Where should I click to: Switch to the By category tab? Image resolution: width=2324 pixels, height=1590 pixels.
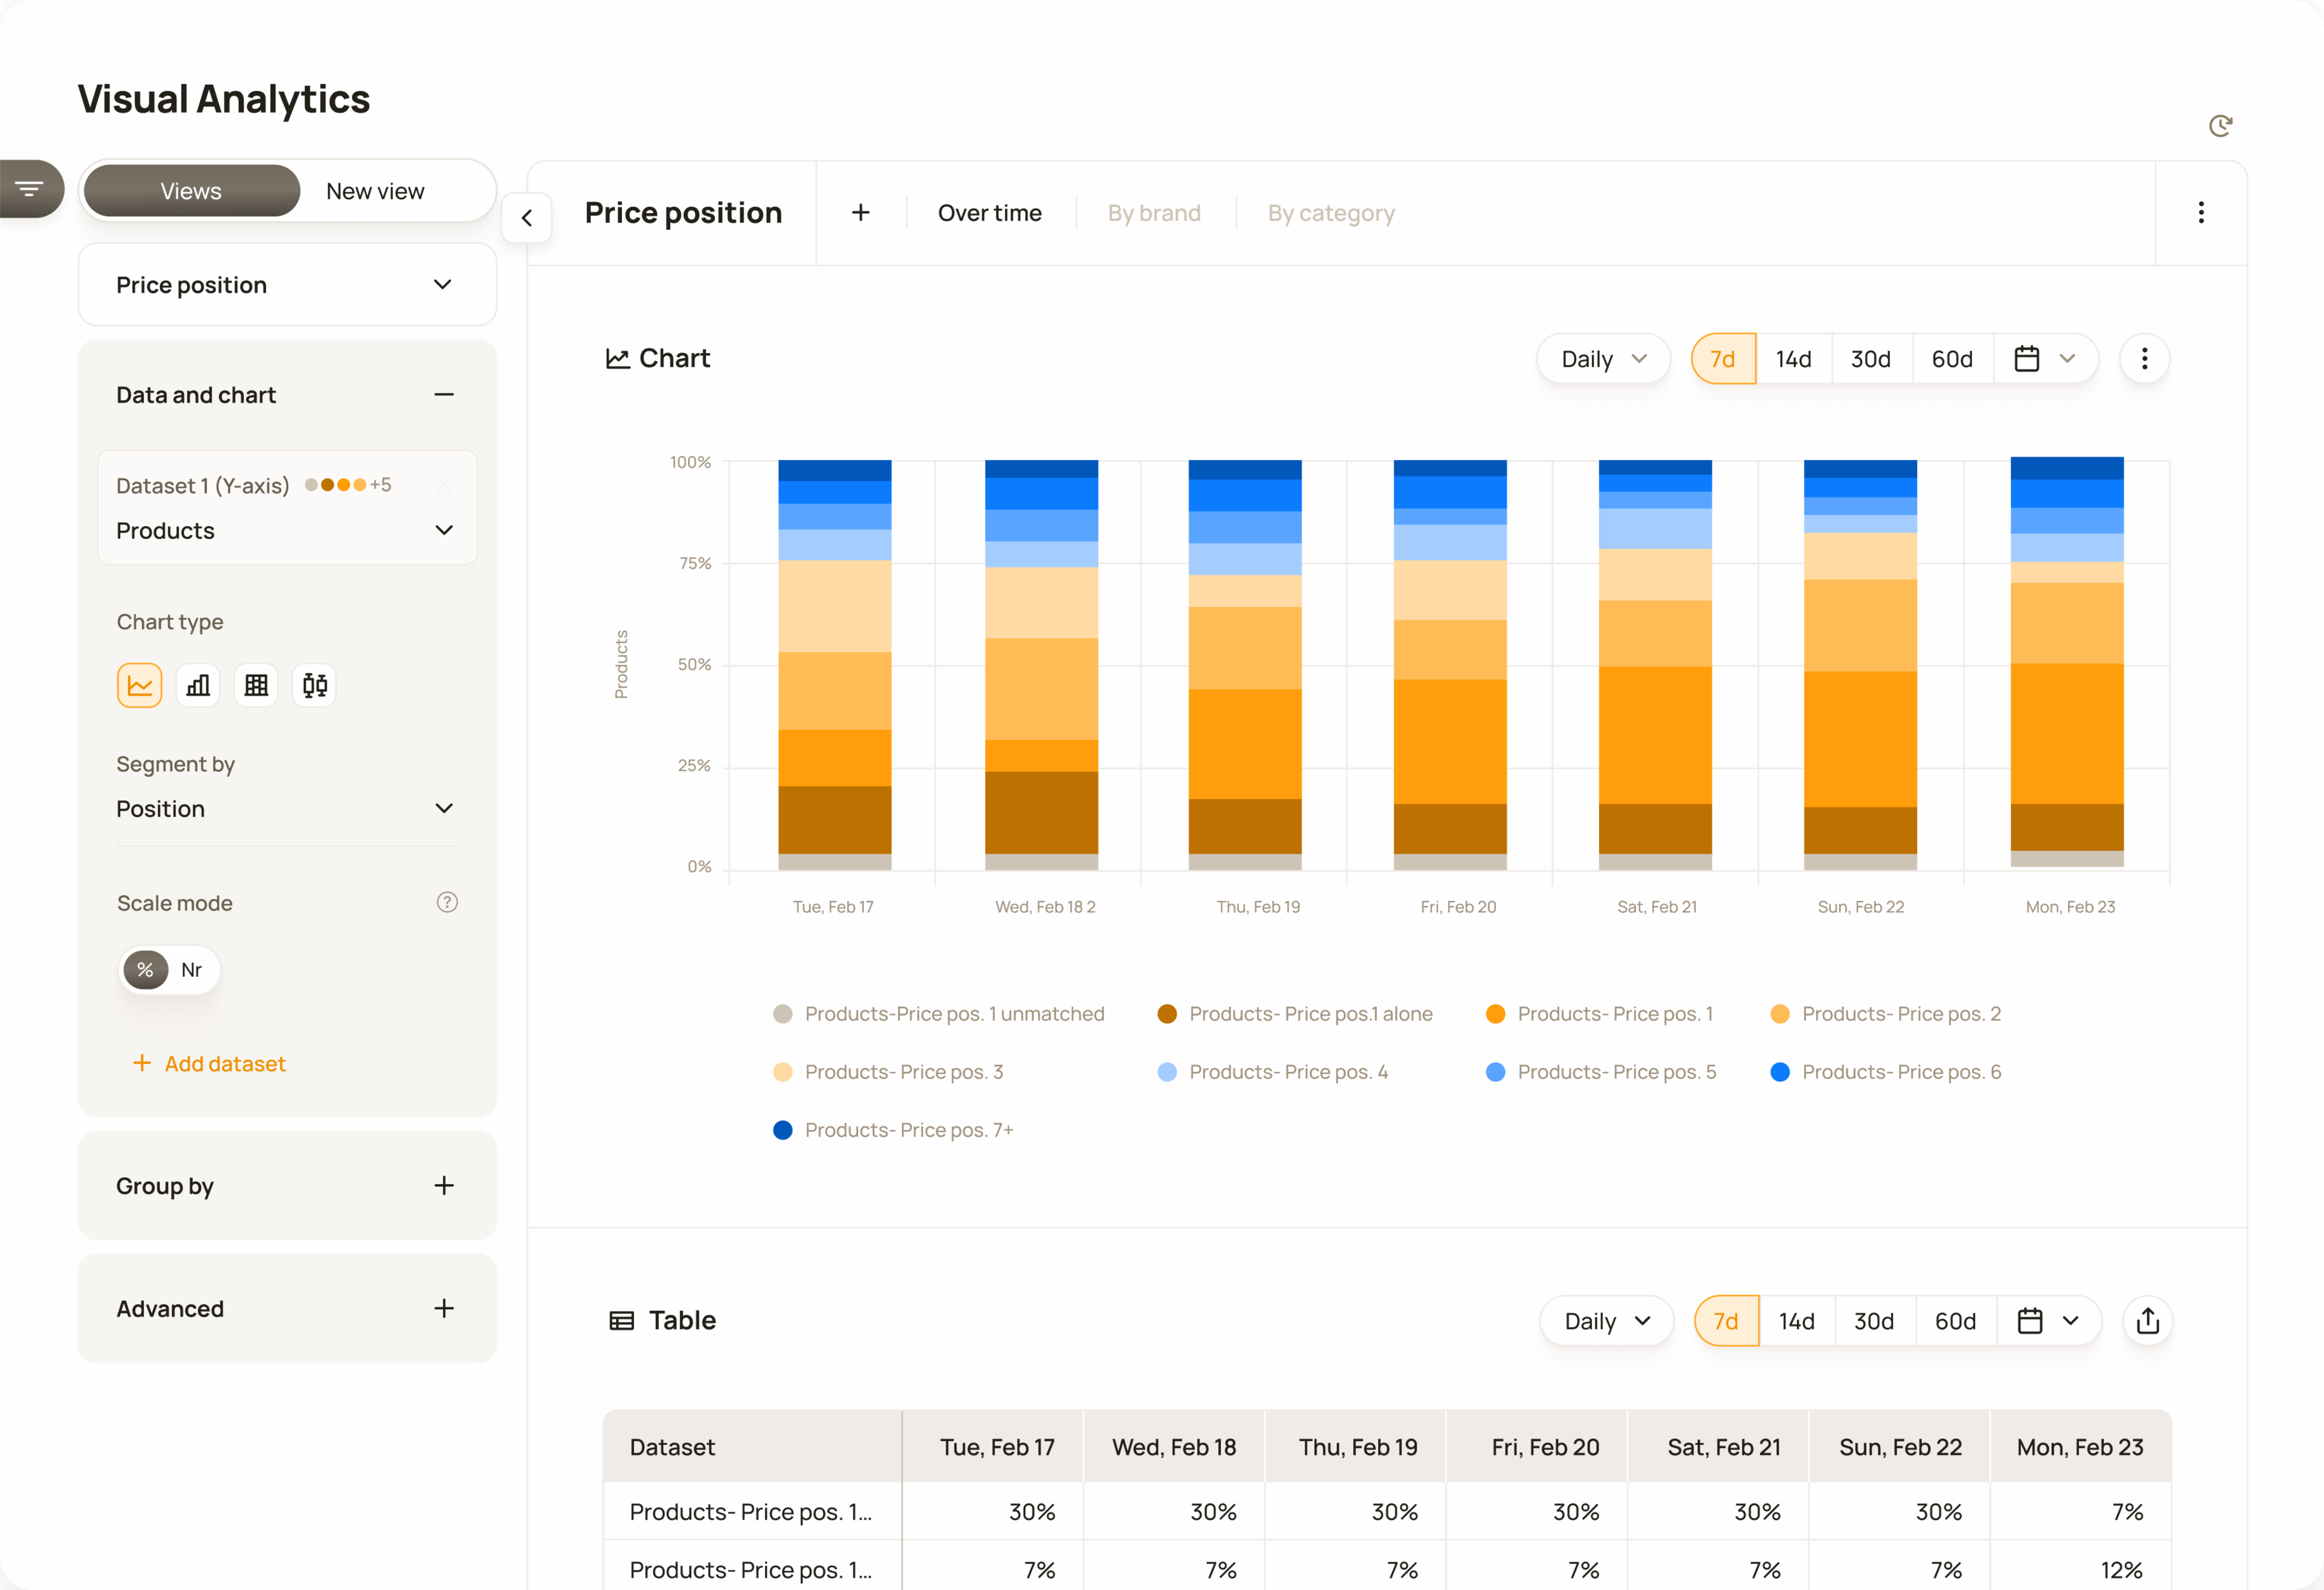[x=1331, y=213]
